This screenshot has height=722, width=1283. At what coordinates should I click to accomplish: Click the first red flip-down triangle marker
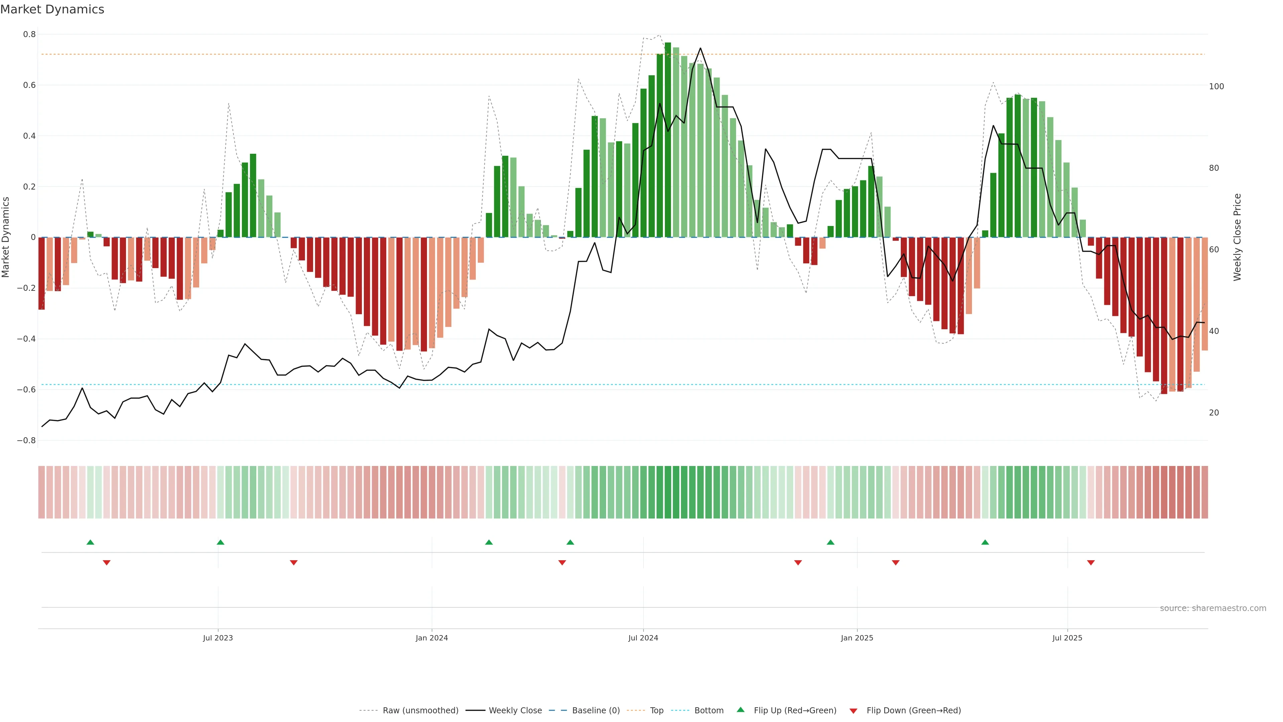pos(107,563)
